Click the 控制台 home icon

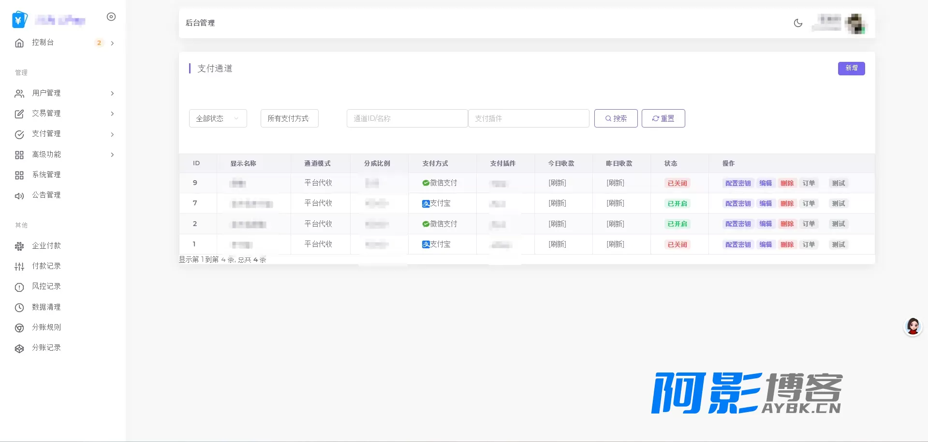tap(19, 43)
